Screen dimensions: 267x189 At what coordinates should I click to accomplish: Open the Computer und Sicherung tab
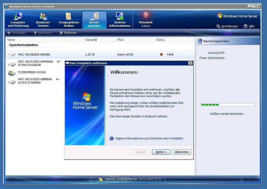[18, 20]
